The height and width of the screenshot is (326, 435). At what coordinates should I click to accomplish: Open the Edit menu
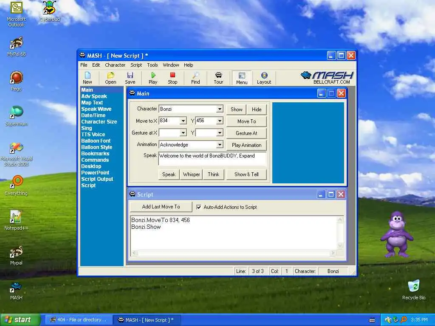pos(96,65)
